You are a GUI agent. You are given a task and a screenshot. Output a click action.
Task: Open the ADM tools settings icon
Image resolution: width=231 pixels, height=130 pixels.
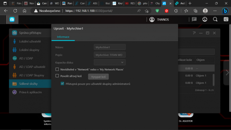point(226,19)
